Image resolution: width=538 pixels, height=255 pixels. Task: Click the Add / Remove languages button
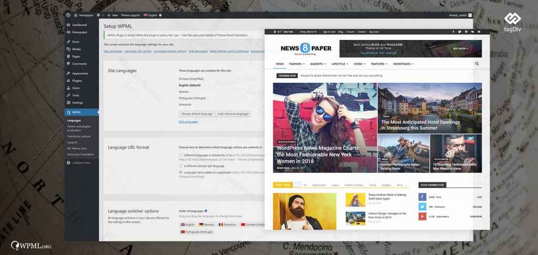click(x=233, y=114)
